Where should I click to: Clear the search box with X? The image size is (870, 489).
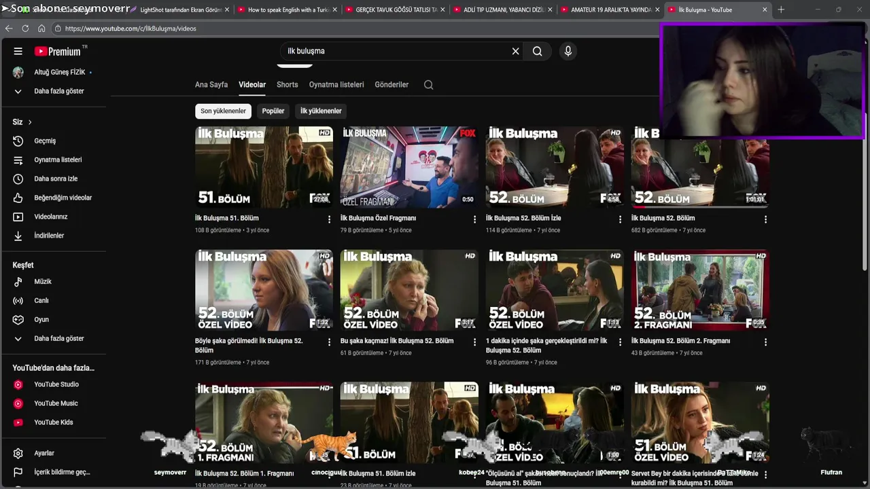(516, 51)
